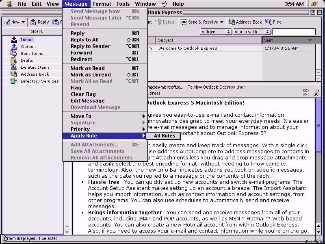Choose Redirect from the Message menu
This screenshot has width=325, height=244.
[105, 59]
